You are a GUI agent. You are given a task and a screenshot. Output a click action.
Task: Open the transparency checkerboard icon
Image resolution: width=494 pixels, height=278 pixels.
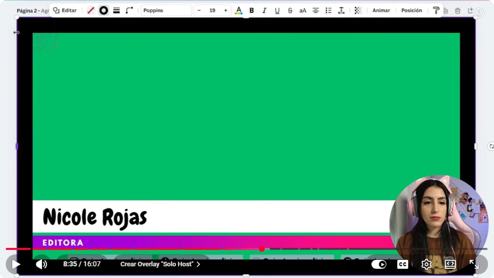[x=358, y=10]
